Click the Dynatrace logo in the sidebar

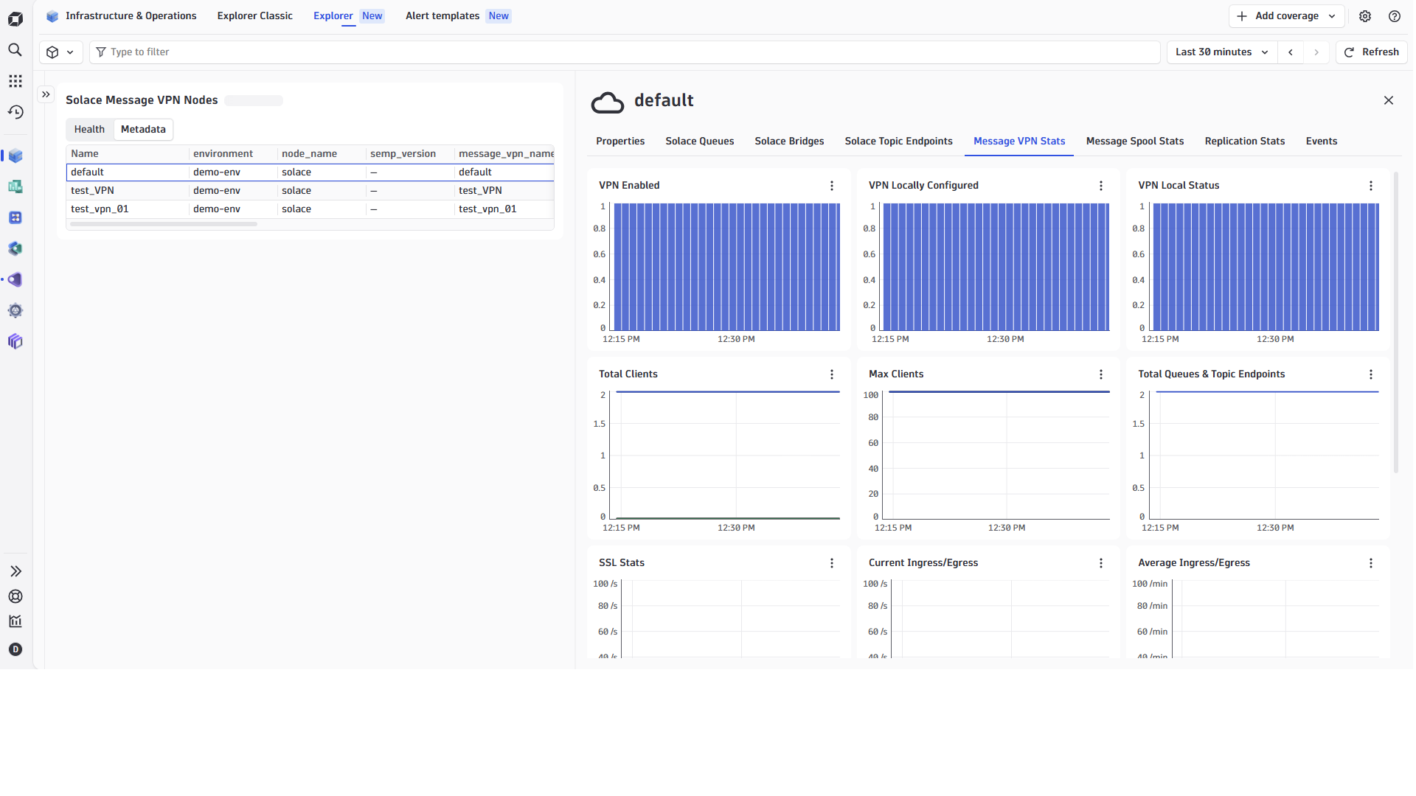pyautogui.click(x=15, y=18)
